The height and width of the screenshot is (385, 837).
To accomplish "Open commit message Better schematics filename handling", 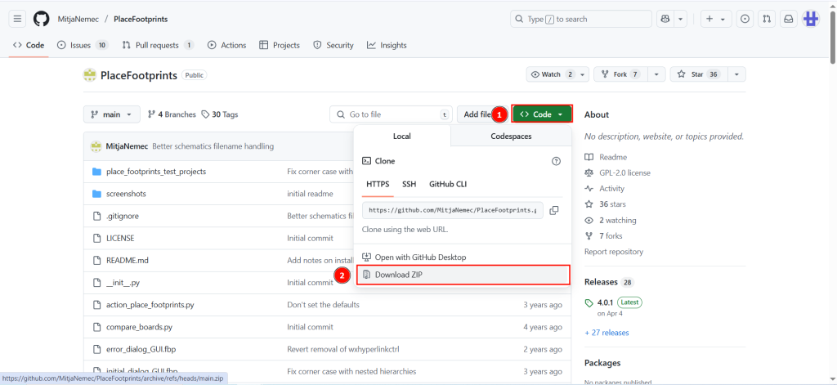I will coord(213,146).
